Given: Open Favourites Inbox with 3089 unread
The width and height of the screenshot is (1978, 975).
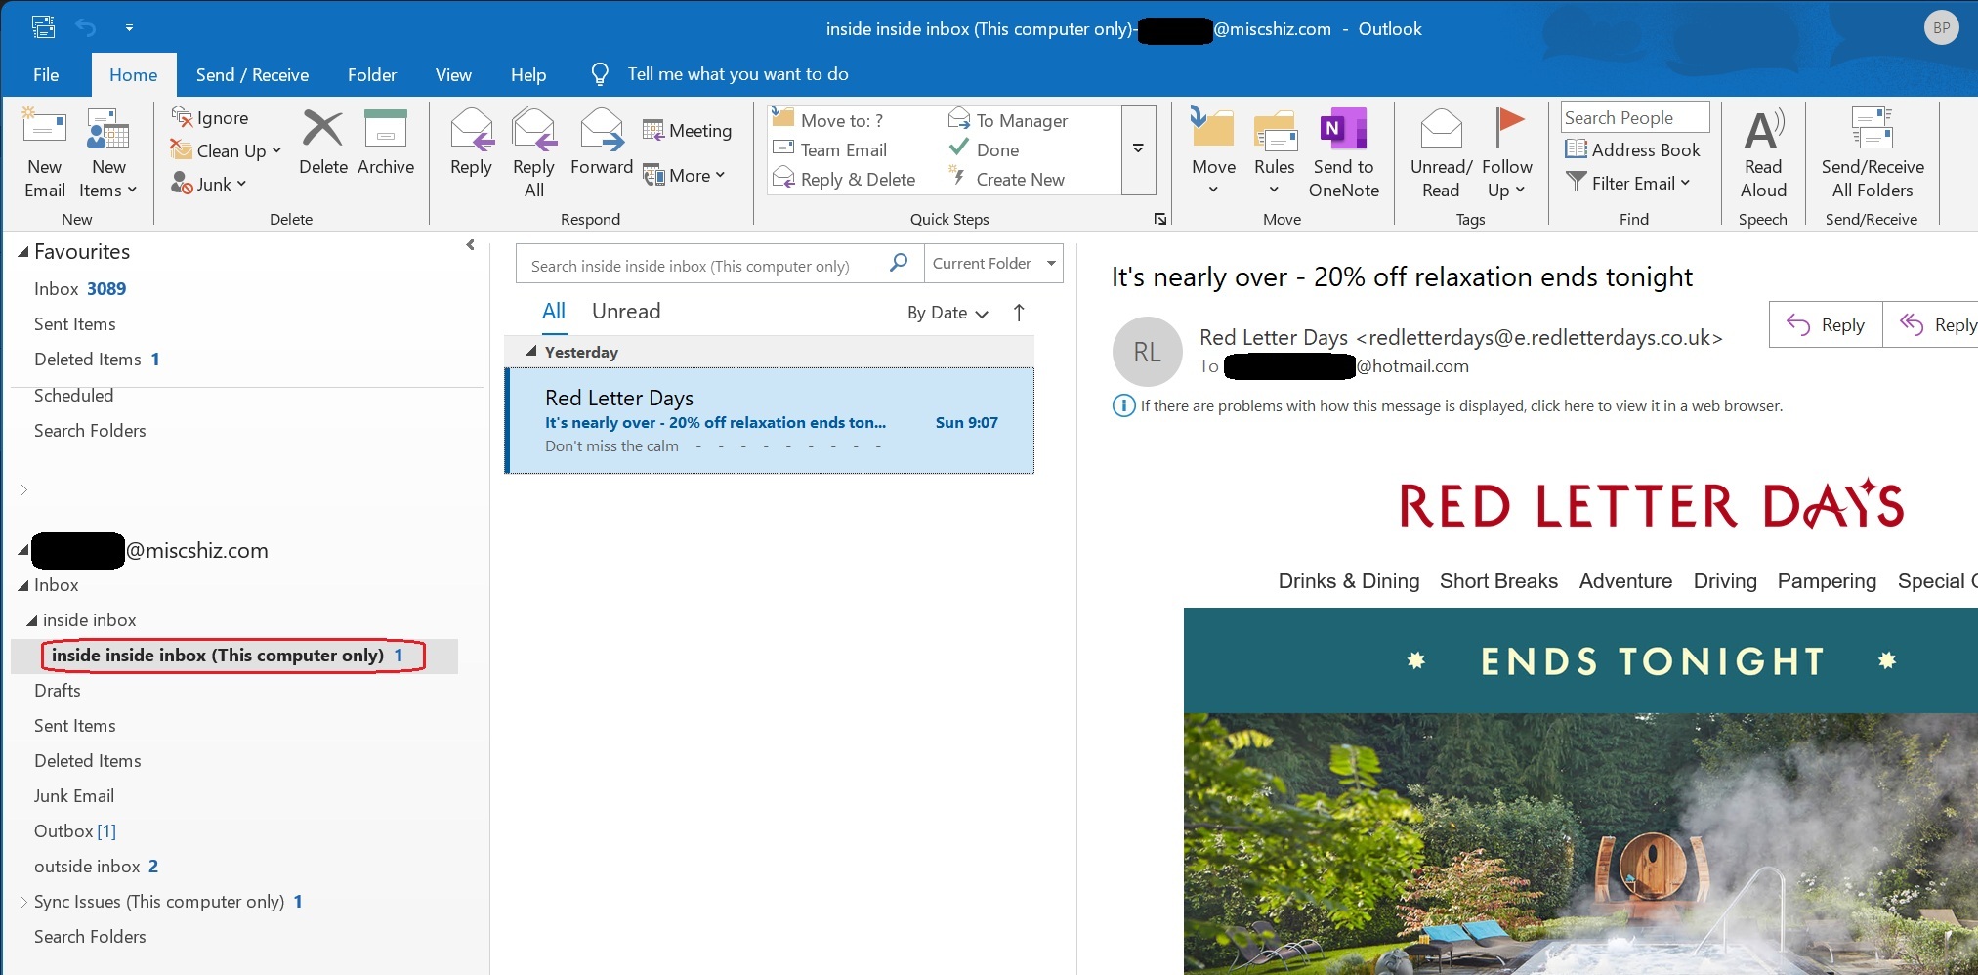Looking at the screenshot, I should (80, 288).
